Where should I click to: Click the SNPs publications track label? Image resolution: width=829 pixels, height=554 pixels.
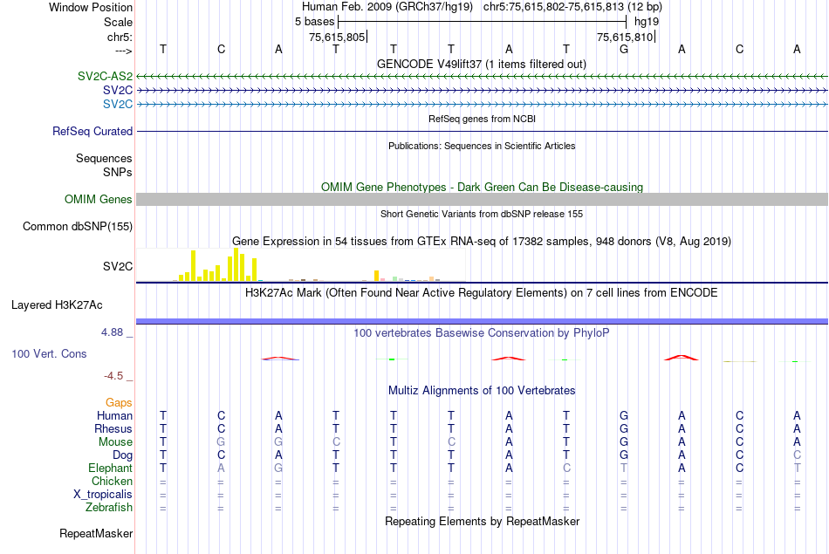click(118, 172)
